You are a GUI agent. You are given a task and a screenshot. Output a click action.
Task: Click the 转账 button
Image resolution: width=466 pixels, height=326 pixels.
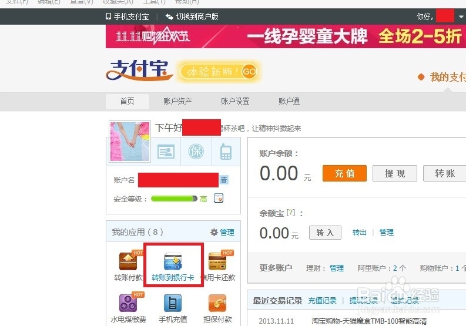(x=445, y=173)
